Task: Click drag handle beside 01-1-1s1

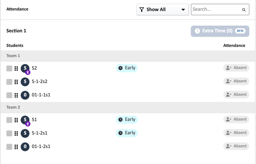Action: pyautogui.click(x=16, y=95)
